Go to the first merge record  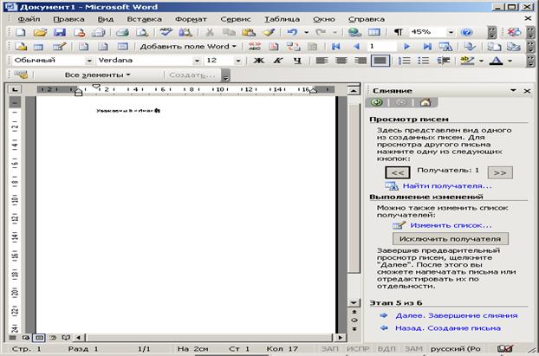click(x=336, y=47)
